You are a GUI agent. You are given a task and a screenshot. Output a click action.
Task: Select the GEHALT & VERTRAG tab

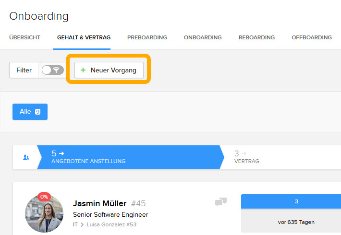[84, 37]
